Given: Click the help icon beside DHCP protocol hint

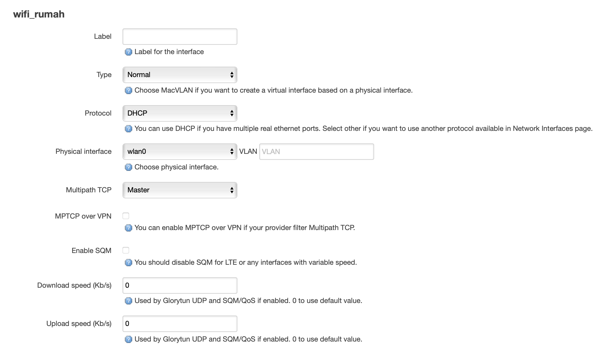Looking at the screenshot, I should pos(128,129).
